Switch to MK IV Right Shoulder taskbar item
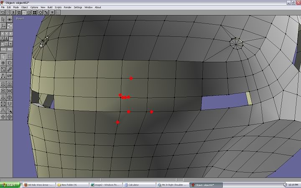This screenshot has height=188, width=301. pyautogui.click(x=173, y=185)
